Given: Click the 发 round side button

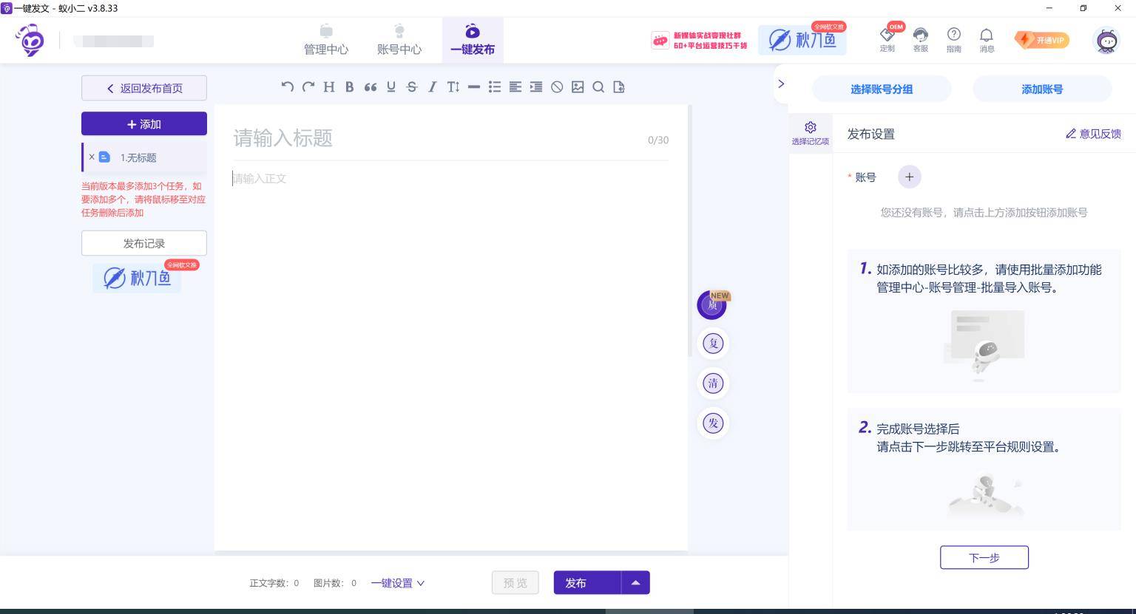Looking at the screenshot, I should pyautogui.click(x=713, y=423).
